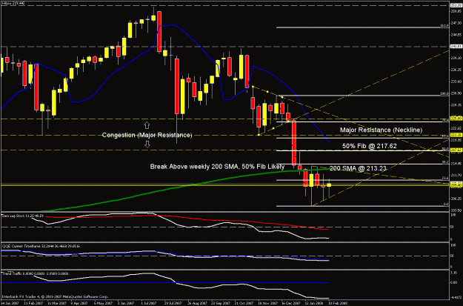The height and width of the screenshot is (306, 463).
Task: Click the 206.25 price axis value
Action: point(456,199)
